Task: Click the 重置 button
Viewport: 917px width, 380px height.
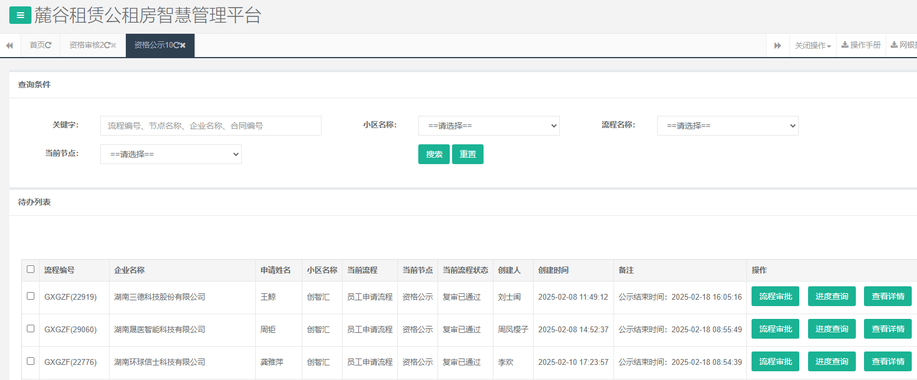Action: [468, 154]
